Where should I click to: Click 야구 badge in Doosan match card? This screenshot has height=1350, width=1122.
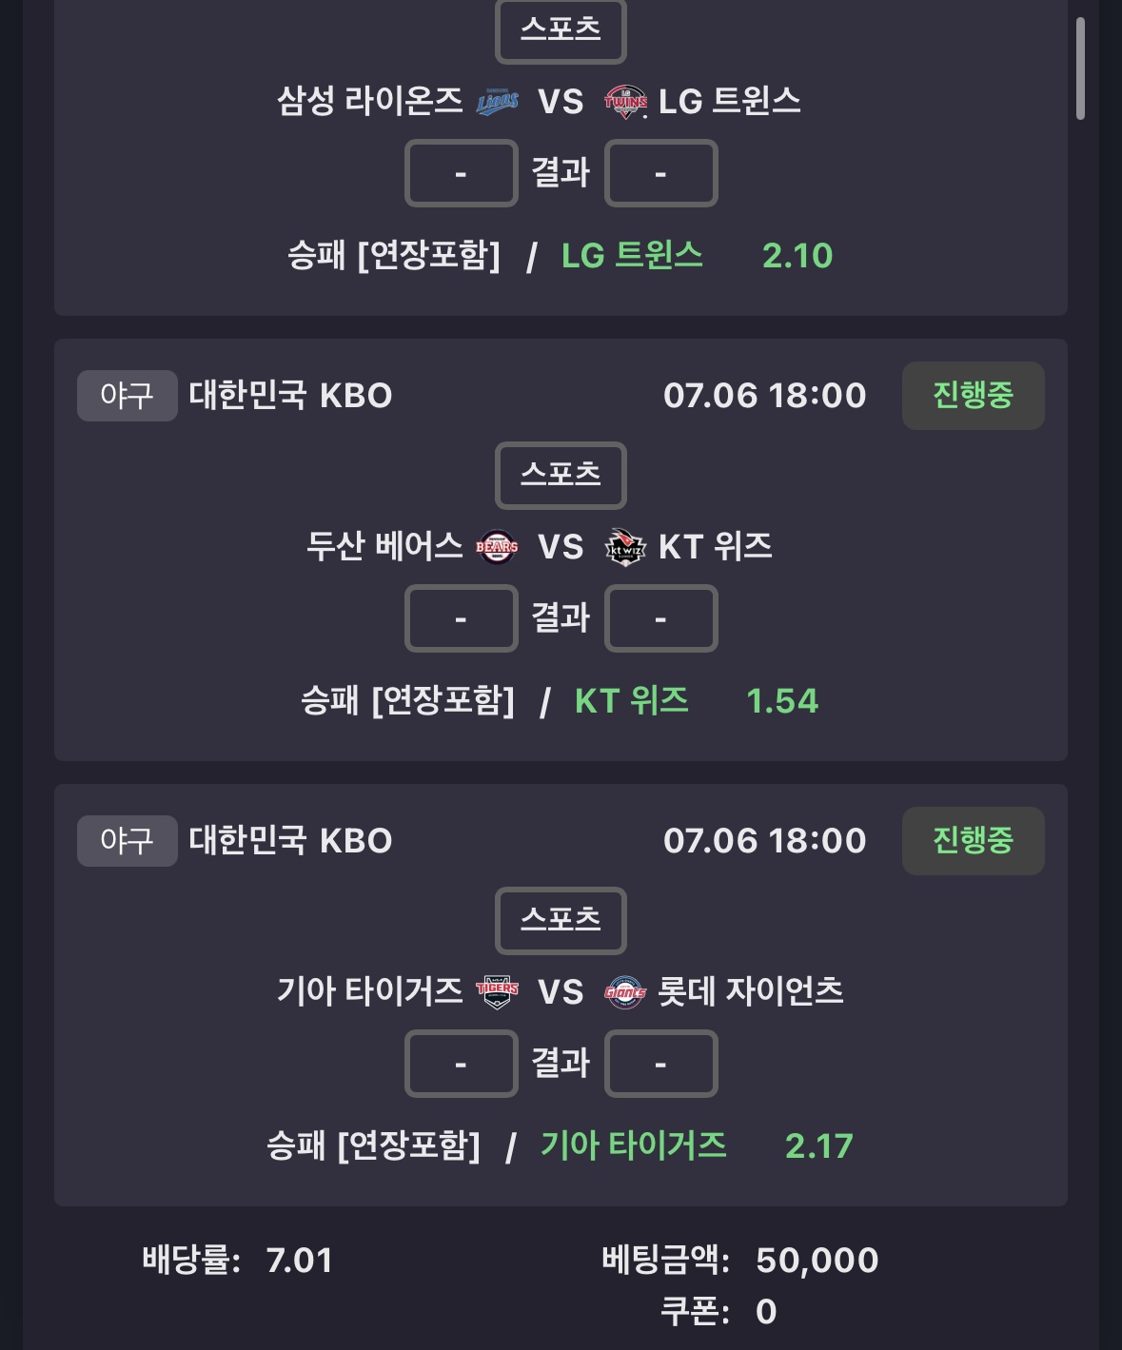(x=127, y=395)
